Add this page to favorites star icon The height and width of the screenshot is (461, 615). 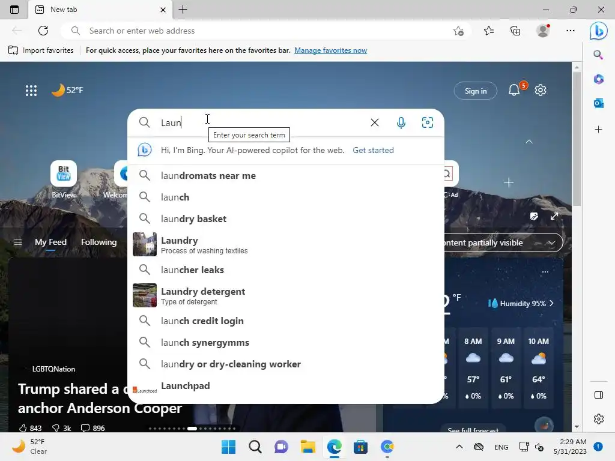point(458,31)
